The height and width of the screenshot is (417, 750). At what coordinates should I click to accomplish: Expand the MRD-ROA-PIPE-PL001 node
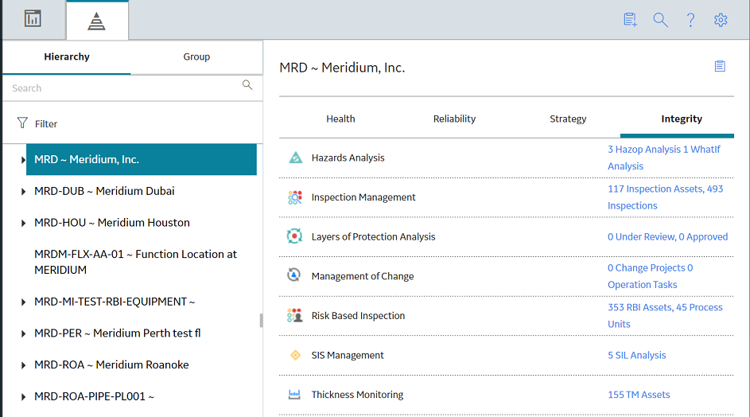(x=23, y=397)
